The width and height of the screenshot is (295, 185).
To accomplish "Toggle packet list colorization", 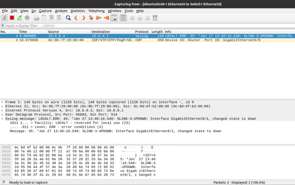I will 123,18.
